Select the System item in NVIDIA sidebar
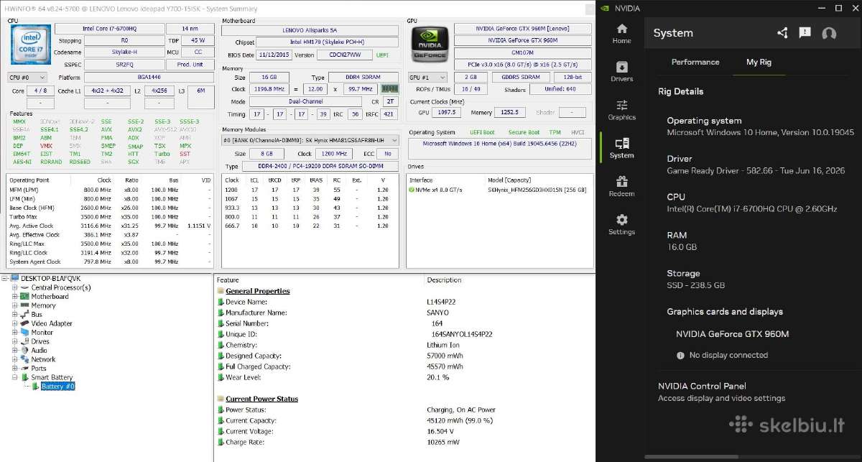 621,148
